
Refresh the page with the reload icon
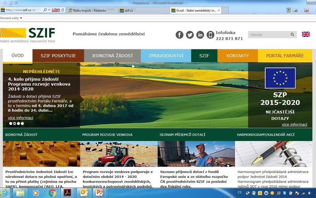point(63,10)
